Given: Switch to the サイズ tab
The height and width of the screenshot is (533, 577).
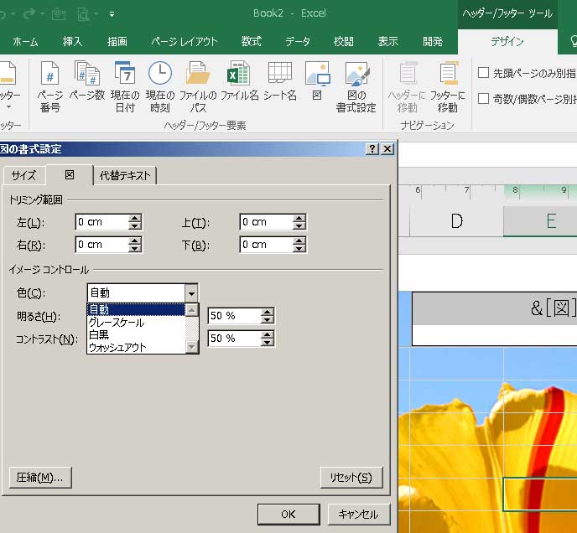Looking at the screenshot, I should 23,175.
